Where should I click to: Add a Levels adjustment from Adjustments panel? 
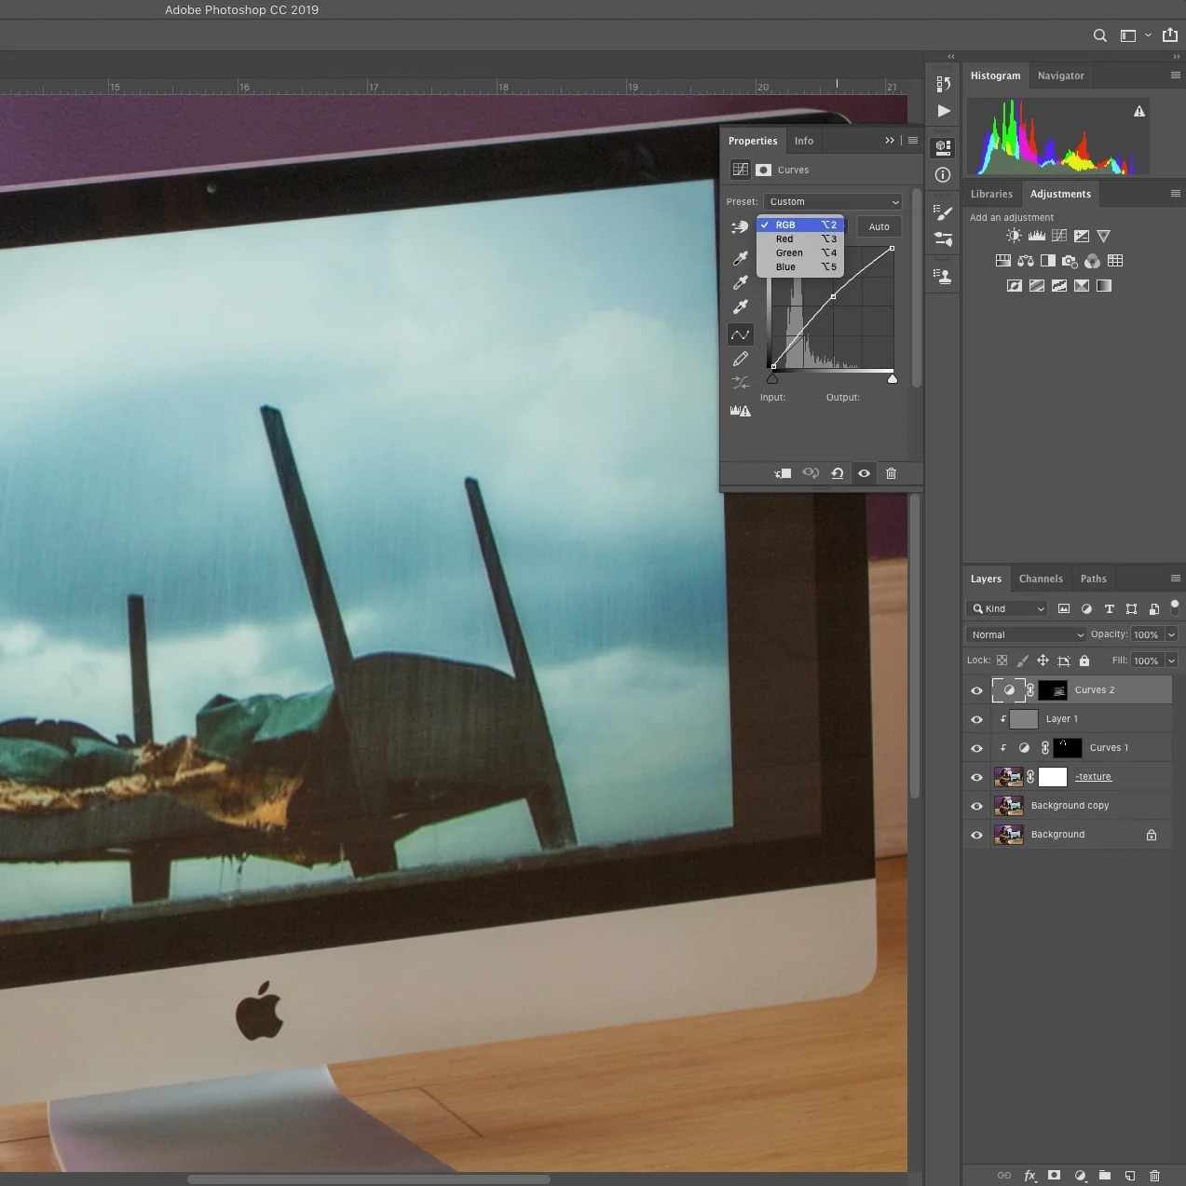tap(1036, 236)
